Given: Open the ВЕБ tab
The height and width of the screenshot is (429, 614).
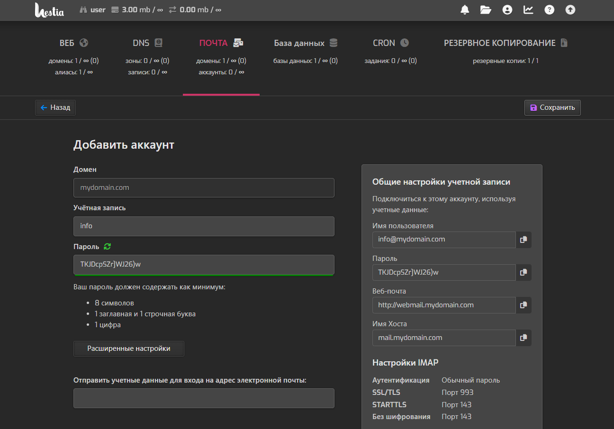Looking at the screenshot, I should 74,43.
